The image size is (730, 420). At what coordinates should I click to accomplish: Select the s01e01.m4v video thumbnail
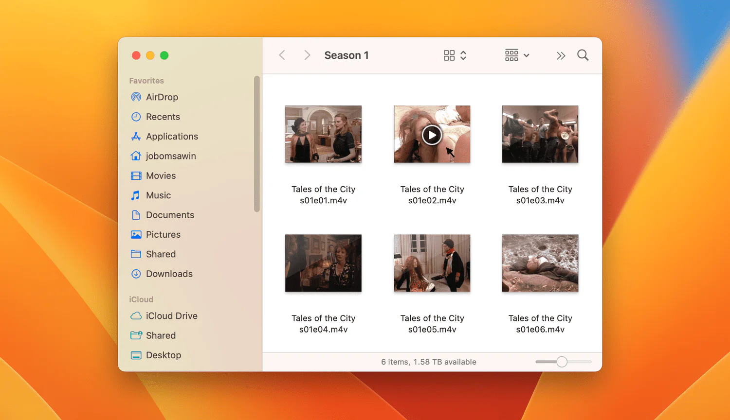point(323,134)
